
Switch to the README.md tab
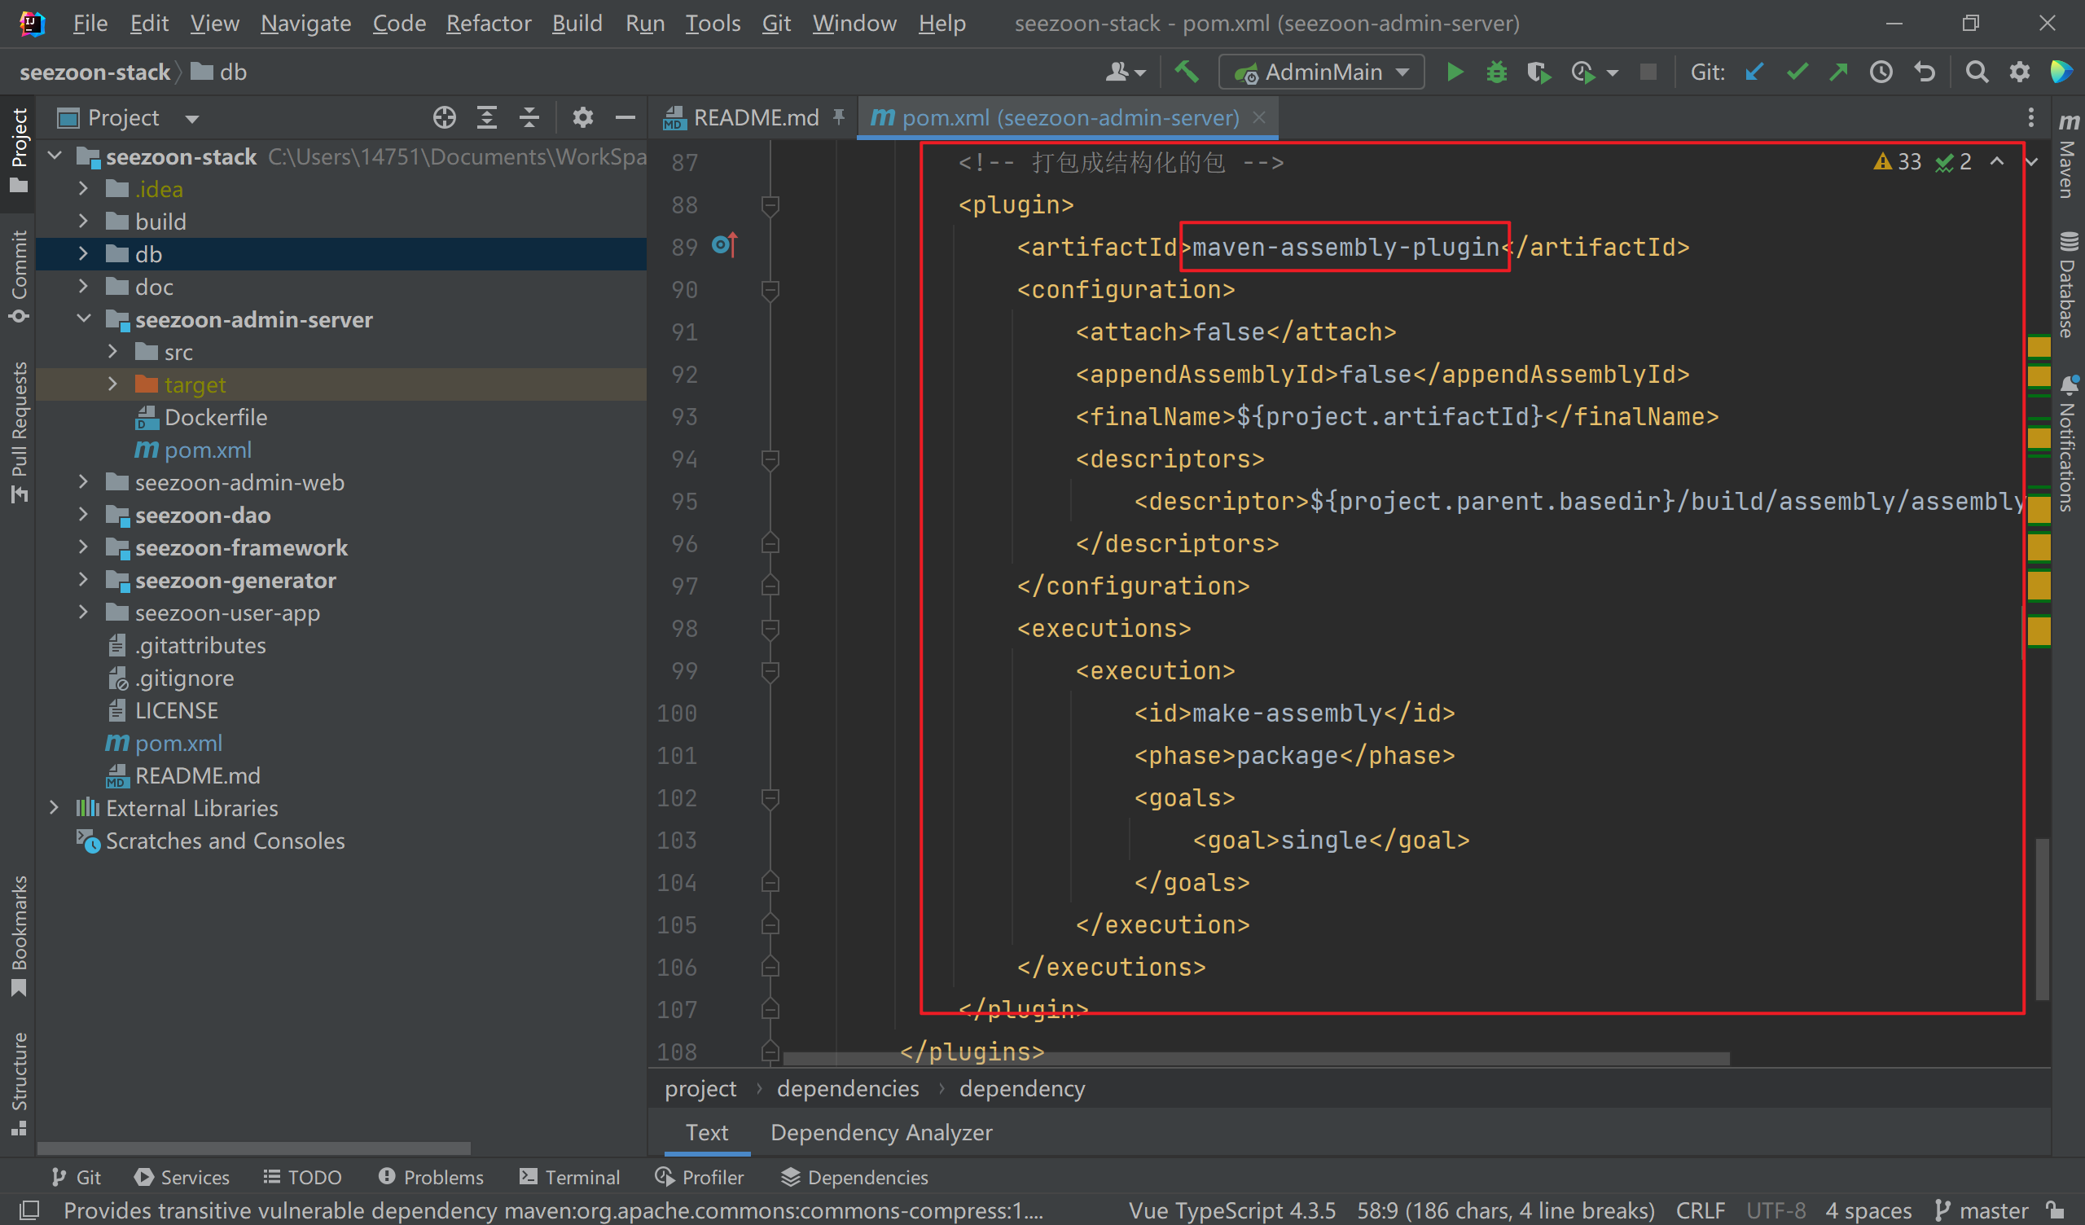[754, 117]
